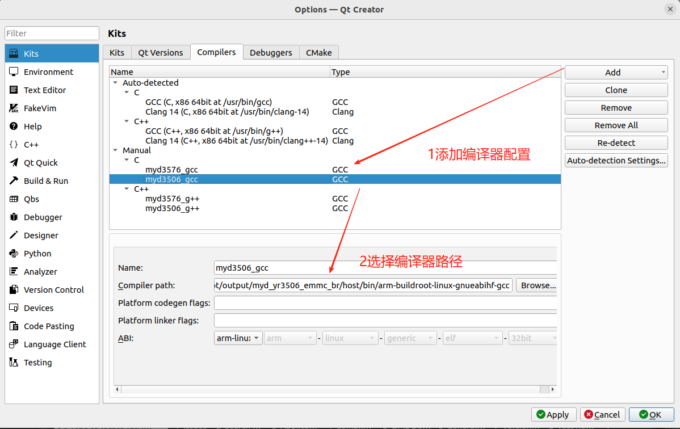Image resolution: width=680 pixels, height=429 pixels.
Task: Click in the Filter search field
Action: click(x=52, y=33)
